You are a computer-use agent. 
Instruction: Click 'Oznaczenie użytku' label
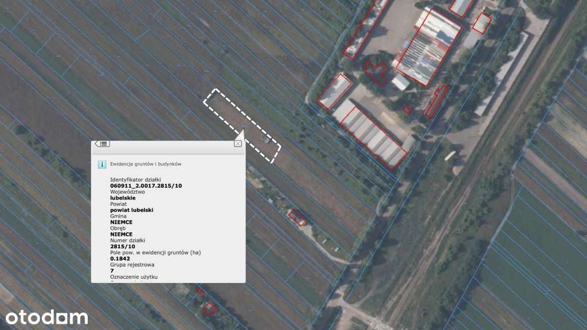(134, 277)
